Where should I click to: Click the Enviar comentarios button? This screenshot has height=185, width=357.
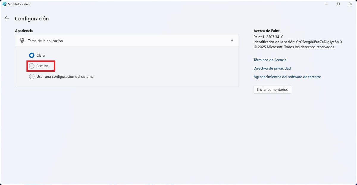click(x=272, y=89)
